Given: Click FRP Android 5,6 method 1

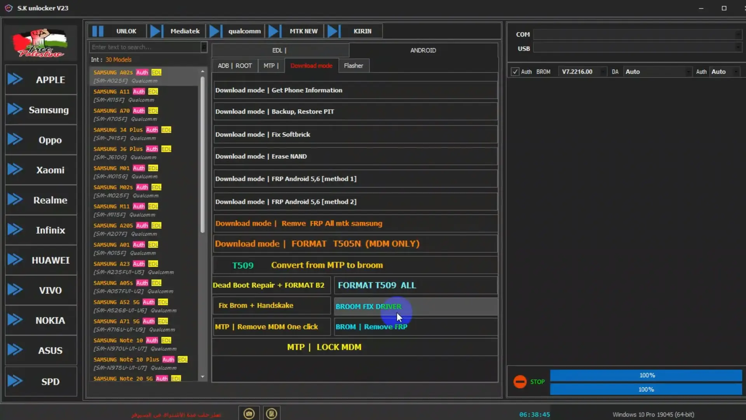Looking at the screenshot, I should (x=355, y=179).
